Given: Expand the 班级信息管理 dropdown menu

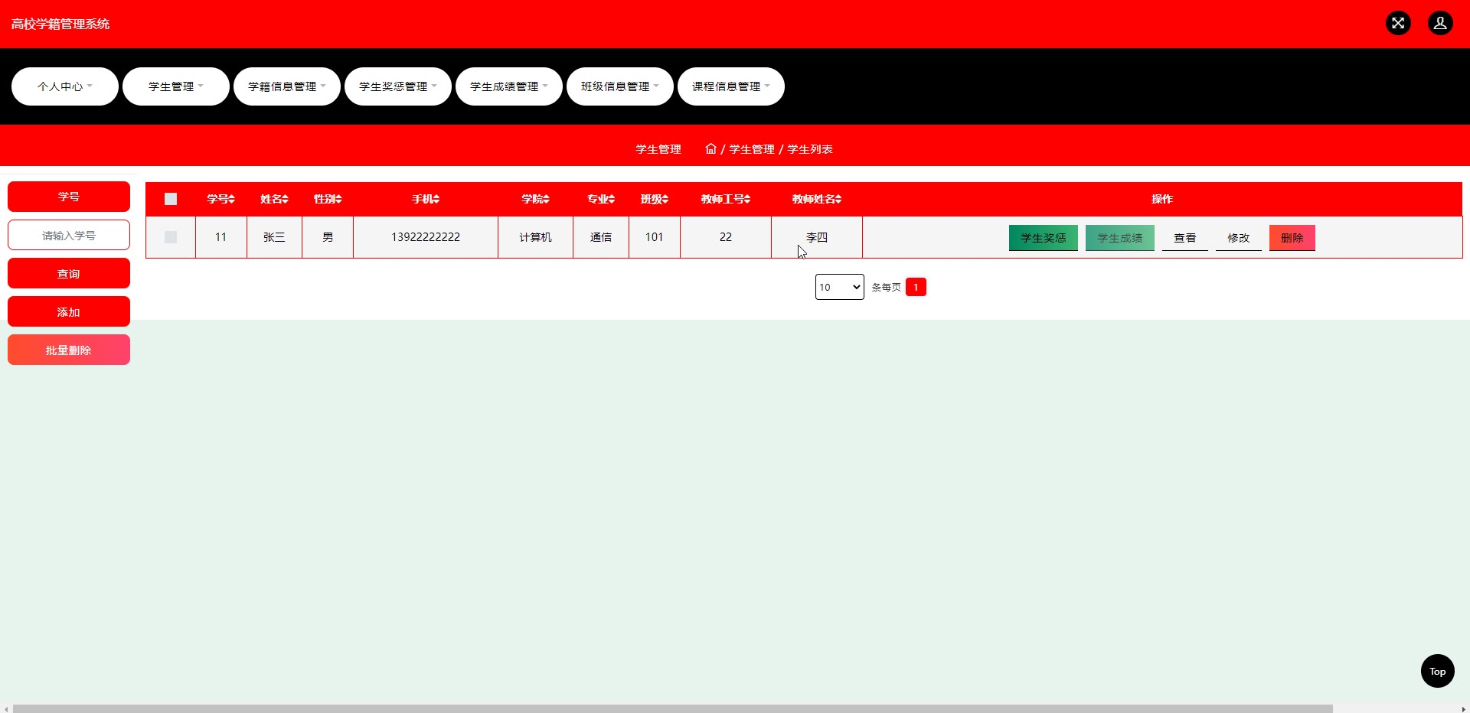Looking at the screenshot, I should coord(620,86).
